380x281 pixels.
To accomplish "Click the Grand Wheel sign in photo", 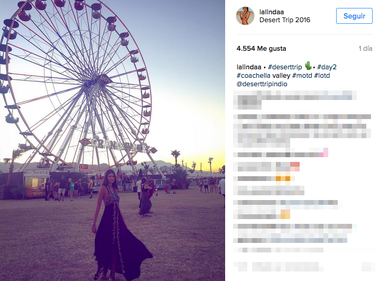I will pyautogui.click(x=119, y=146).
